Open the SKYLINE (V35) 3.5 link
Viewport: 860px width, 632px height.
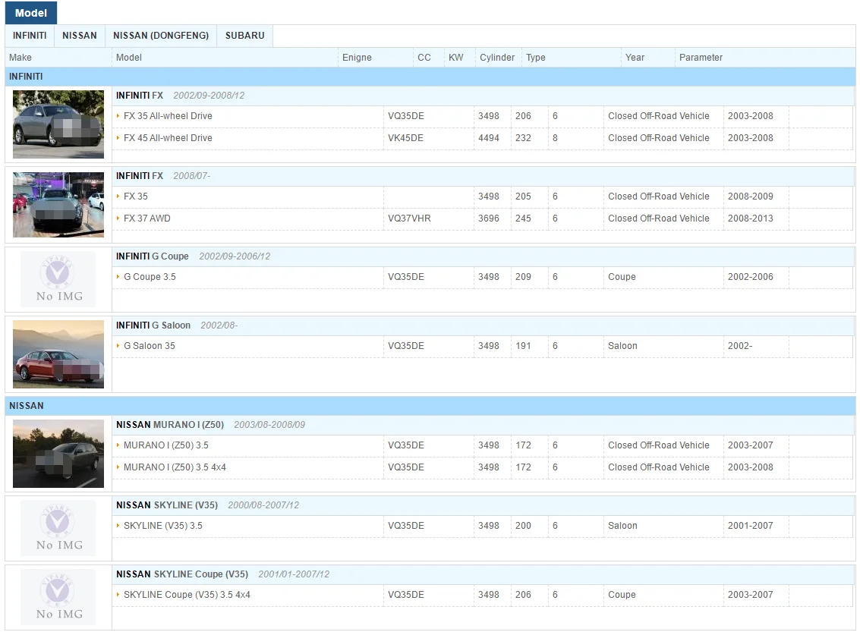(163, 526)
